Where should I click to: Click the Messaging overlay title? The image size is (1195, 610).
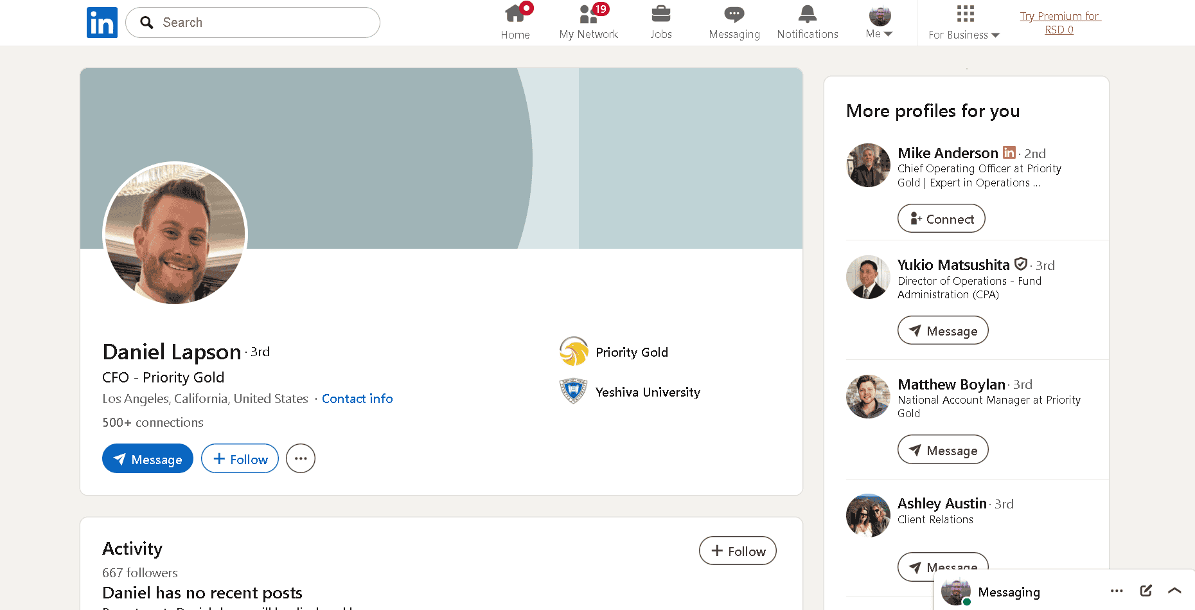pyautogui.click(x=1009, y=592)
